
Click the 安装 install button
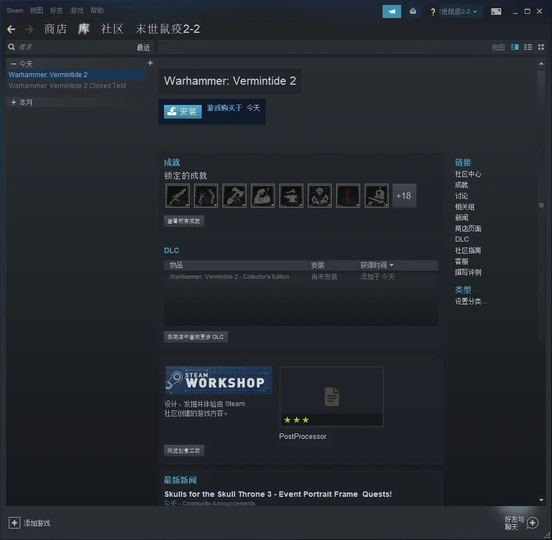[183, 111]
